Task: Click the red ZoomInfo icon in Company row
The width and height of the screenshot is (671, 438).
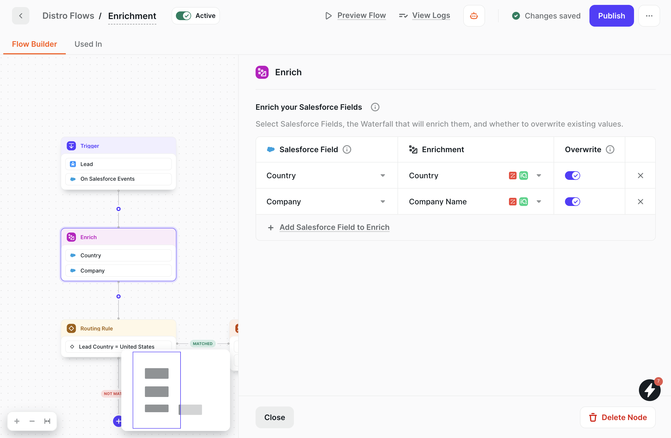Action: tap(512, 201)
